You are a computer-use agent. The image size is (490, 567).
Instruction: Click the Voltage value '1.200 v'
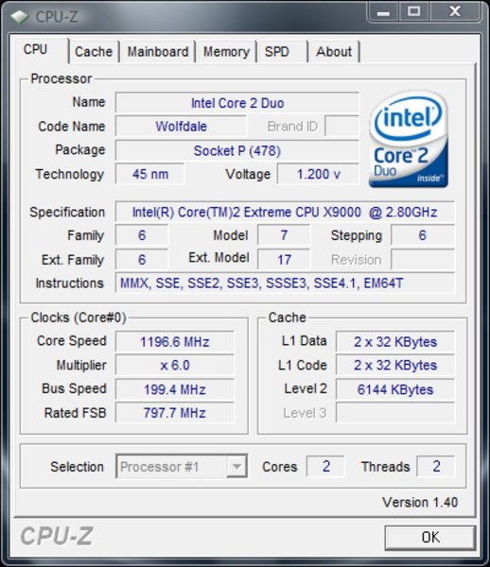click(318, 174)
